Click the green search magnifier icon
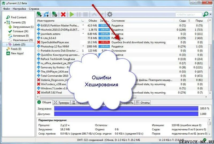Image resolution: width=214 pixels, height=144 pixels. [205, 14]
